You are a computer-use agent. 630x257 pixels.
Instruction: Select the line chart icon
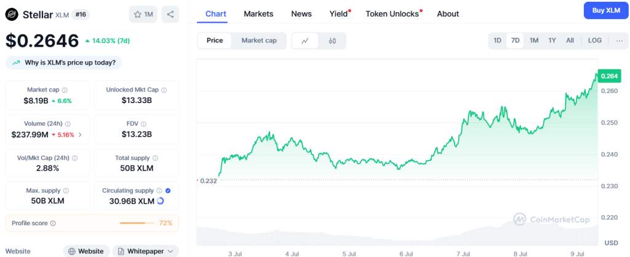[305, 40]
